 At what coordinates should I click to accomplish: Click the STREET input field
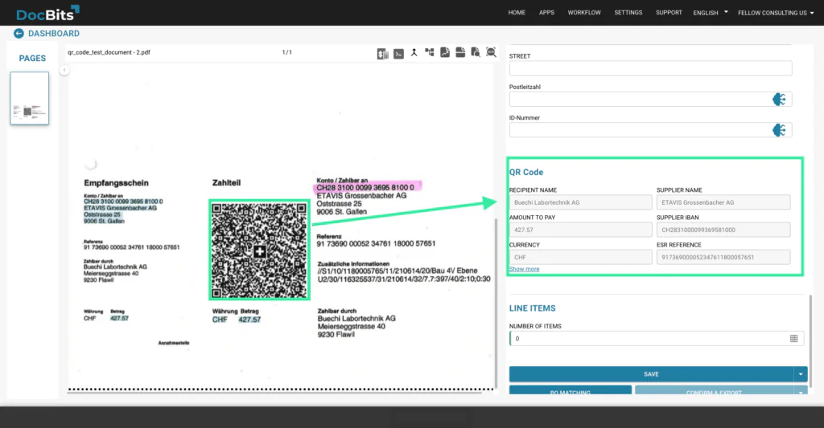(650, 68)
